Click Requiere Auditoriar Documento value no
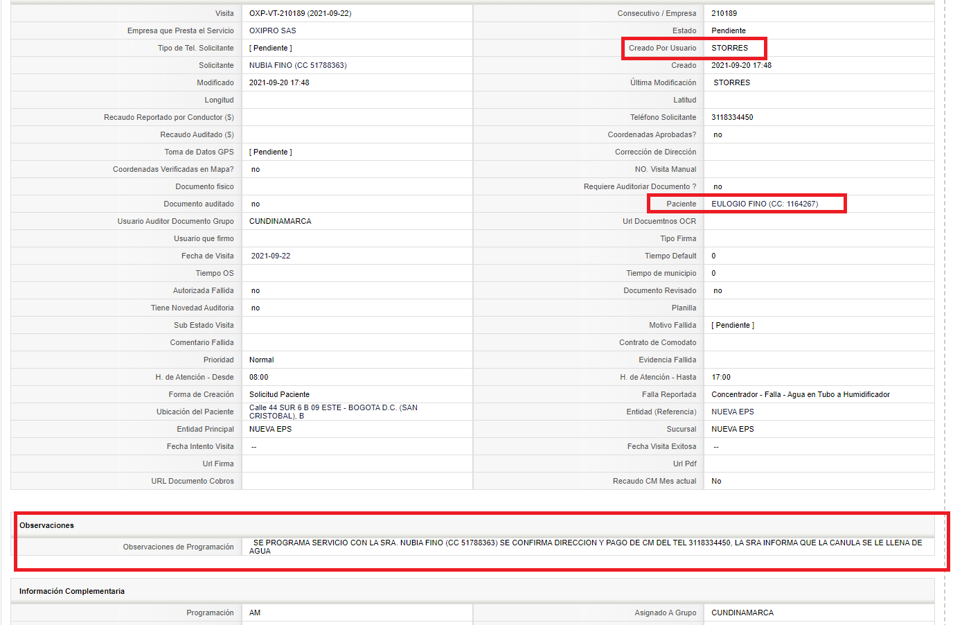The height and width of the screenshot is (625, 953). point(718,186)
